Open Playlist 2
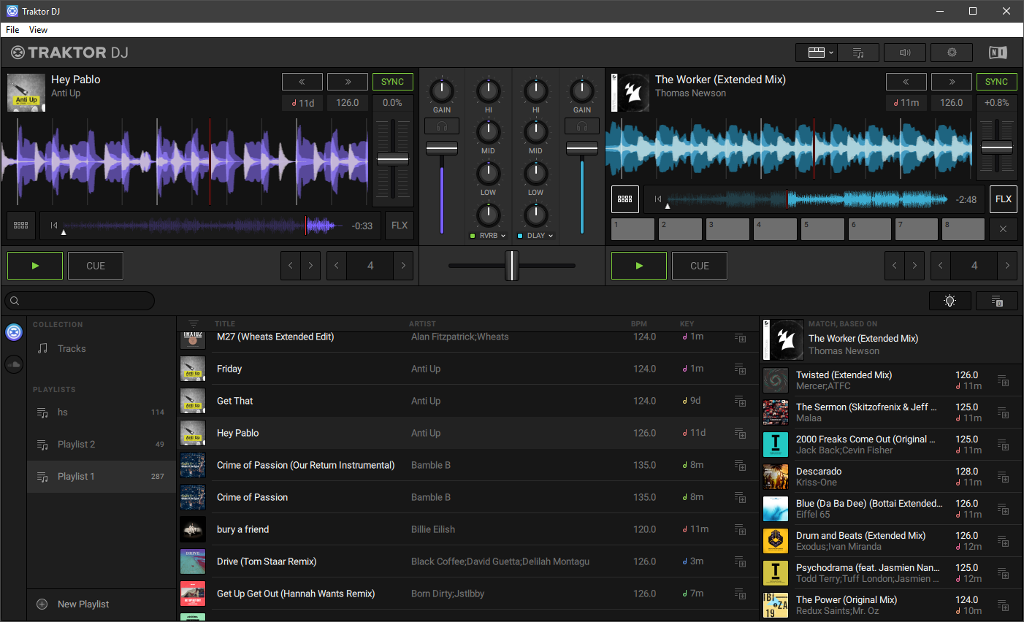The image size is (1024, 622). click(x=101, y=444)
